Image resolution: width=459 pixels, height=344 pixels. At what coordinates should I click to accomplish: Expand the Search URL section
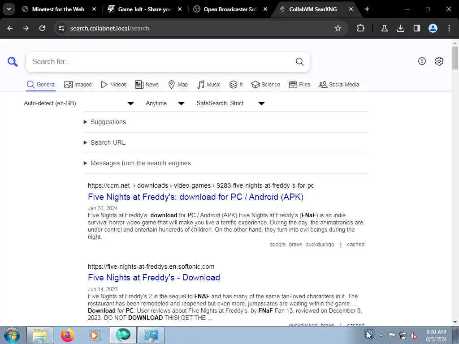tap(108, 142)
